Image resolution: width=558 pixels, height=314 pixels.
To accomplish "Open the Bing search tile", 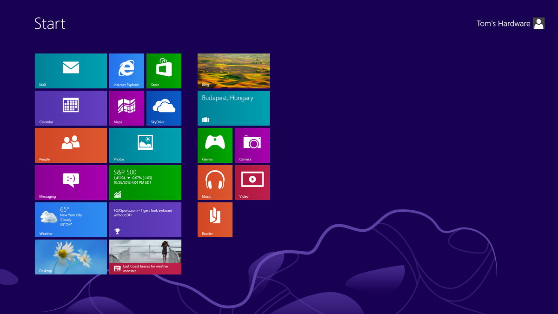I will pyautogui.click(x=233, y=71).
